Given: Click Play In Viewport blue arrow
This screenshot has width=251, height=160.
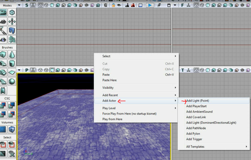Looking at the screenshot, I should click(x=150, y=5).
